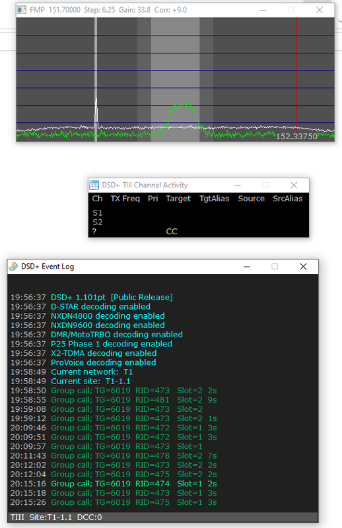Click the Ch column header
Screen dimensions: 342x528
(97, 199)
